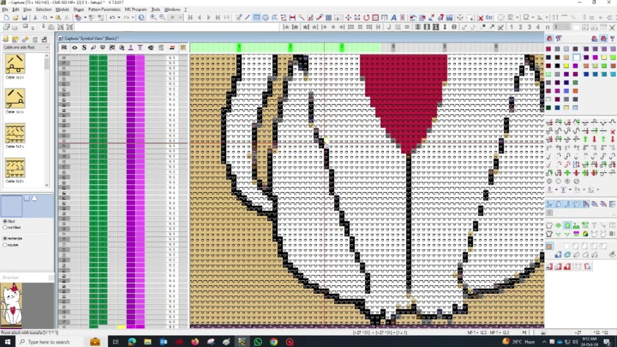
Task: Open the Selection menu
Action: (x=43, y=9)
